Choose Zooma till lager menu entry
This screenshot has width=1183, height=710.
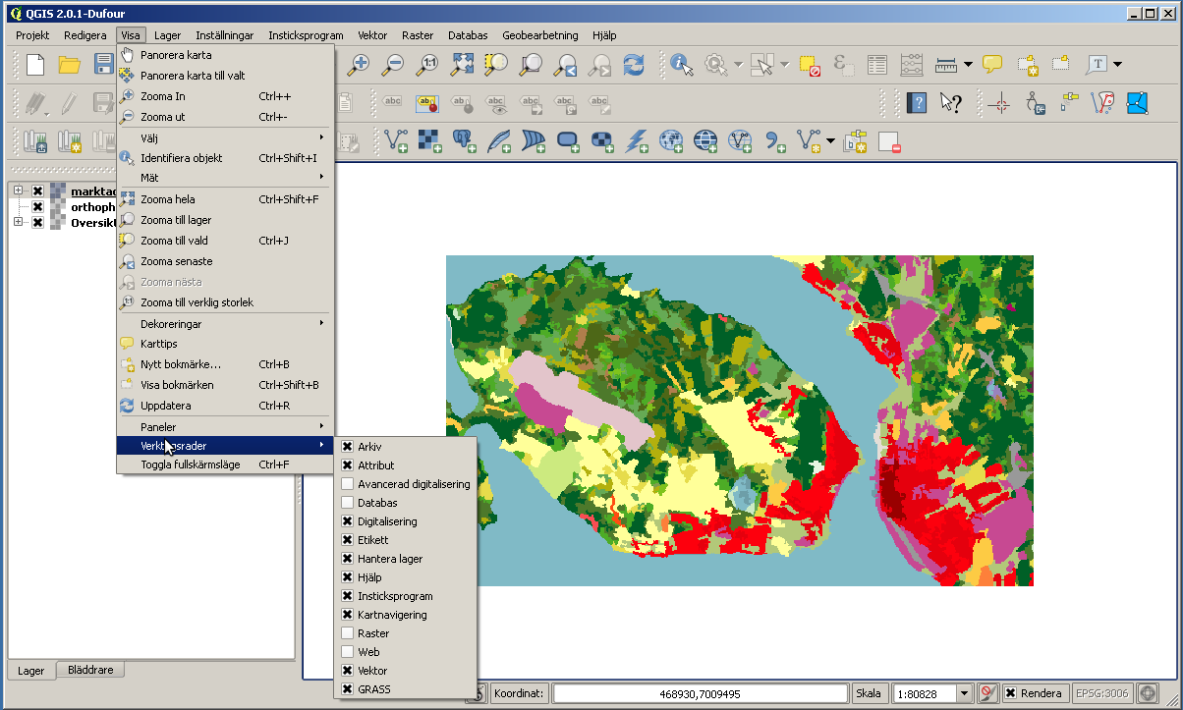pyautogui.click(x=225, y=220)
